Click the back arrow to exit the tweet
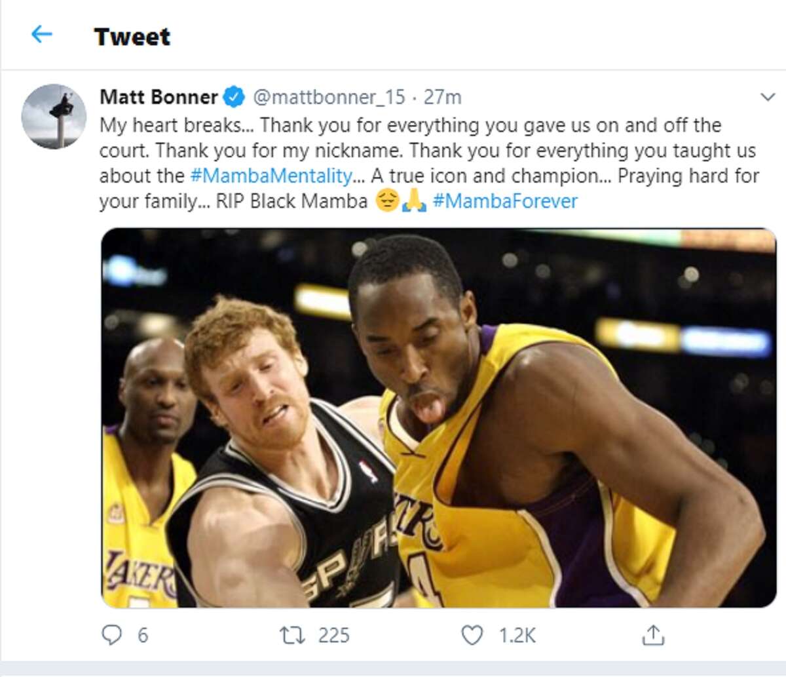Image resolution: width=786 pixels, height=677 pixels. [41, 34]
